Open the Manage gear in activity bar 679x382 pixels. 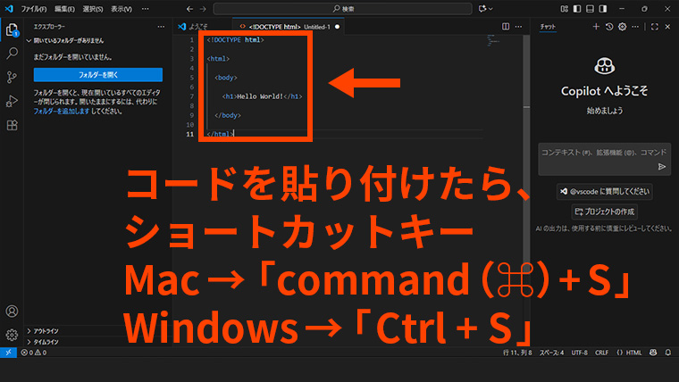point(12,335)
